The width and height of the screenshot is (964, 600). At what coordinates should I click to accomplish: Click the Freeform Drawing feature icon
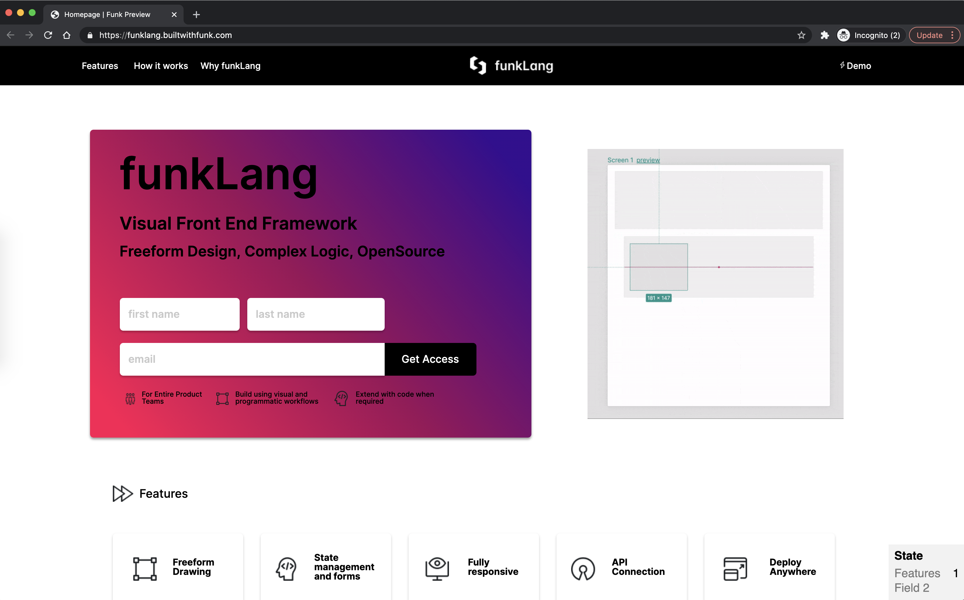(x=145, y=569)
